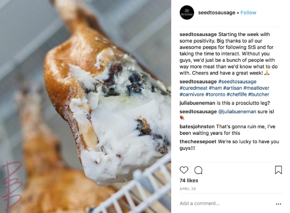The image size is (290, 213).
Task: Open the #cheflife hashtag
Action: (x=237, y=95)
